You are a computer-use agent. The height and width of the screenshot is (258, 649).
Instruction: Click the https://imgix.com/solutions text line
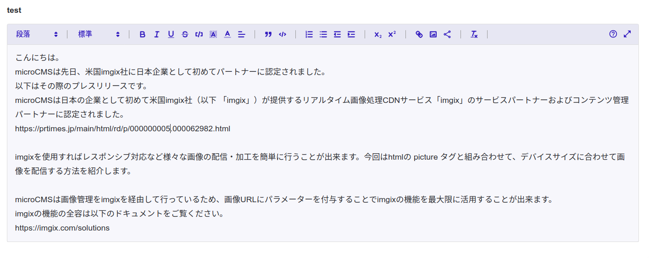coord(62,228)
